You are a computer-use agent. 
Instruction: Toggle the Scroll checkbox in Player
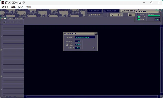(x=139, y=17)
